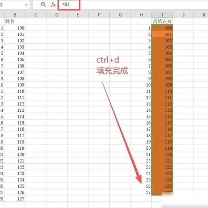The image size is (208, 208).
Task: Select cell with 125 in column B
Action: (15, 186)
